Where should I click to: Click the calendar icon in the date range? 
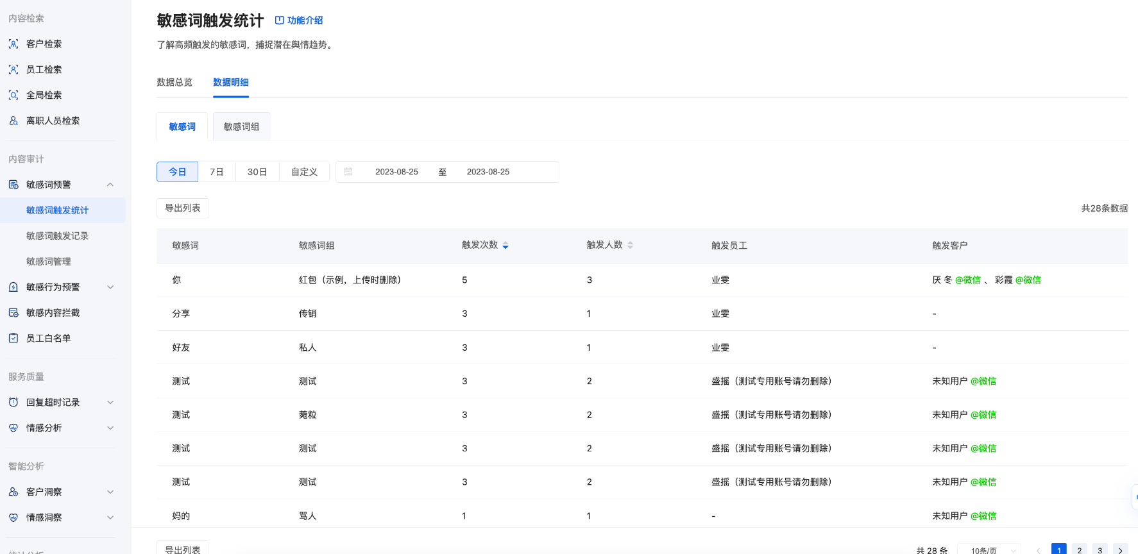tap(348, 172)
